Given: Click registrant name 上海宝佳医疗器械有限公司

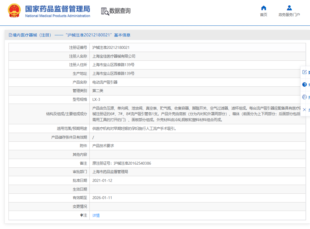Looking at the screenshot, I should (x=114, y=56).
